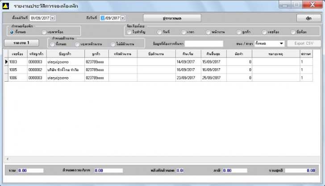The height and width of the screenshot is (186, 325).
Task: Click the รวมสุทธิ net total field
Action: (300, 170)
